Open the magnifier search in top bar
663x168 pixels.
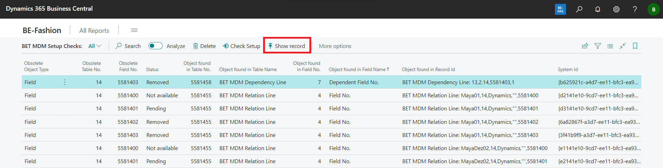pyautogui.click(x=579, y=9)
